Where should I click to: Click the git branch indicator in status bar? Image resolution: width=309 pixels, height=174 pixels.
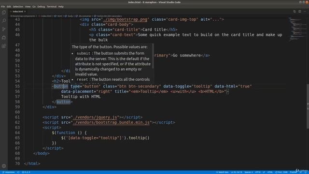point(9,172)
